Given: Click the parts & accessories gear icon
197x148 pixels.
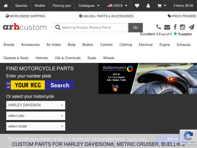Looking at the screenshot, I should 81,16.
